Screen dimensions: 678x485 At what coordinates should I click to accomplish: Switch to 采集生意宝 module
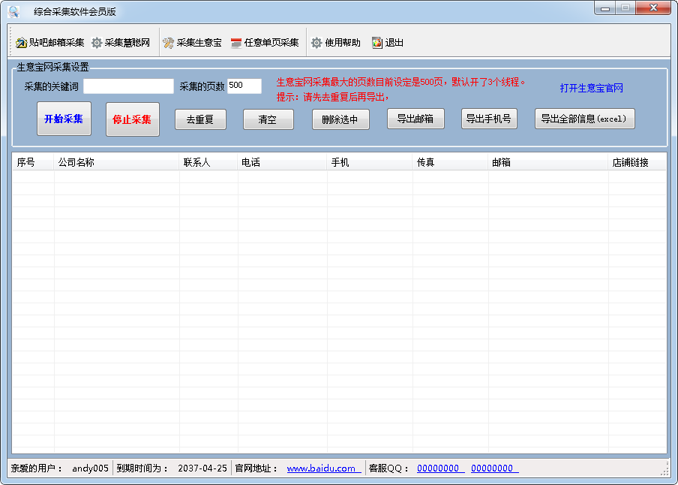(192, 43)
